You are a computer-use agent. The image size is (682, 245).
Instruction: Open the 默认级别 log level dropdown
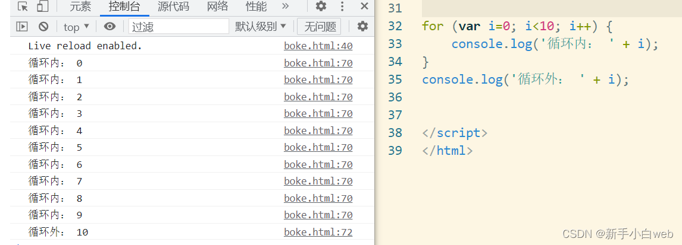click(261, 27)
